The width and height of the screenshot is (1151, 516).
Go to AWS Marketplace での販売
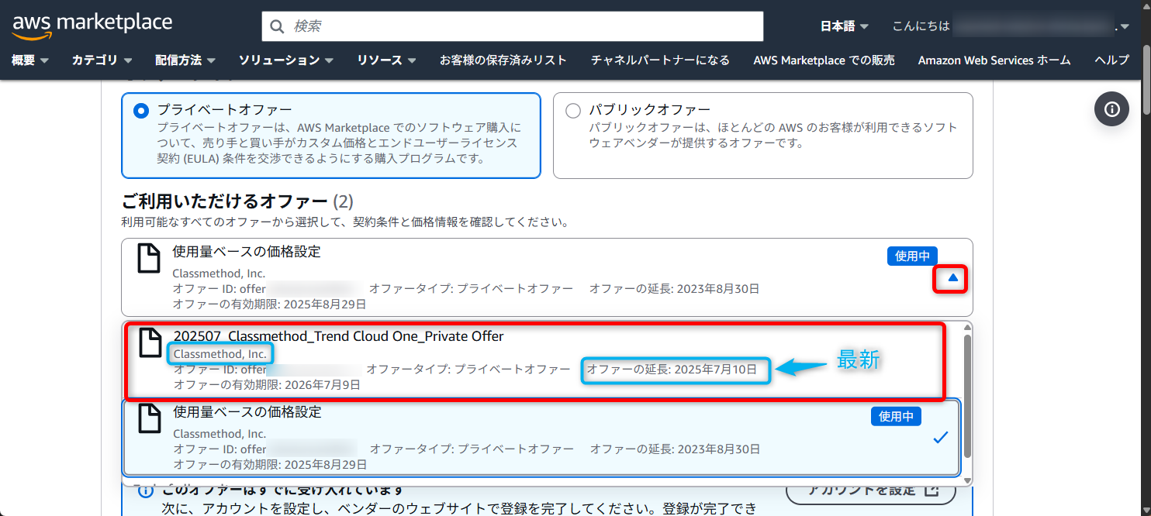(824, 60)
